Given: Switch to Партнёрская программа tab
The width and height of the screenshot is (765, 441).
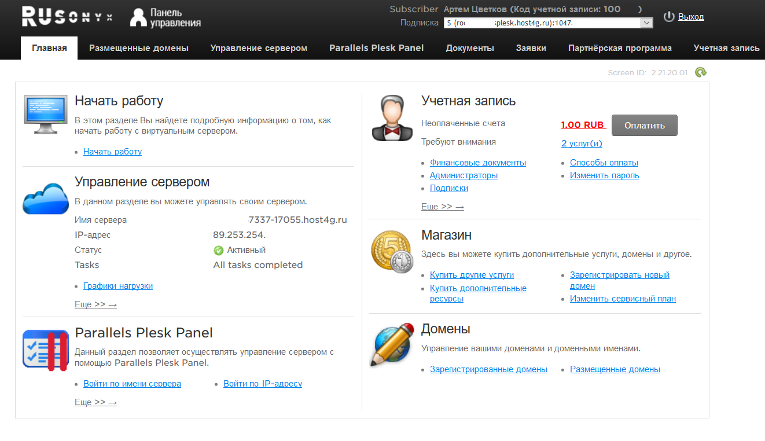Looking at the screenshot, I should click(x=620, y=48).
